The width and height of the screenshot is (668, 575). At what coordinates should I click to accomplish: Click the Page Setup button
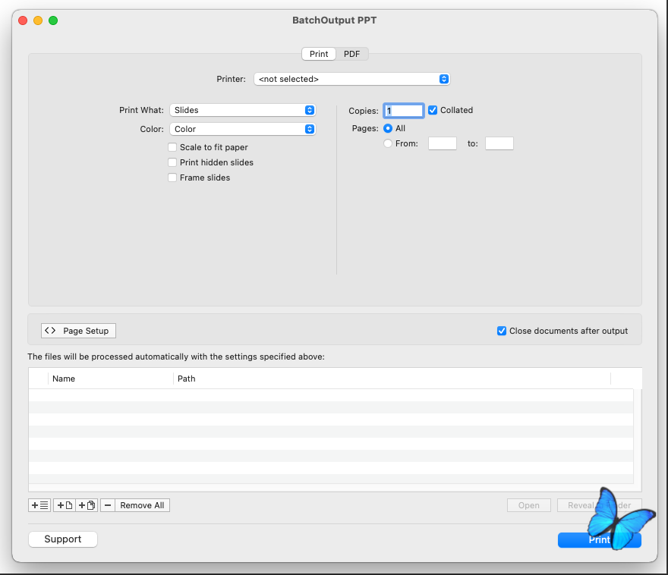click(78, 331)
